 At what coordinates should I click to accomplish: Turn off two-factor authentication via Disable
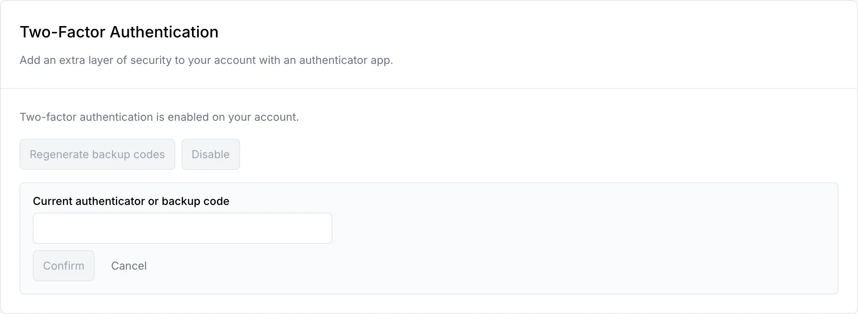click(211, 154)
